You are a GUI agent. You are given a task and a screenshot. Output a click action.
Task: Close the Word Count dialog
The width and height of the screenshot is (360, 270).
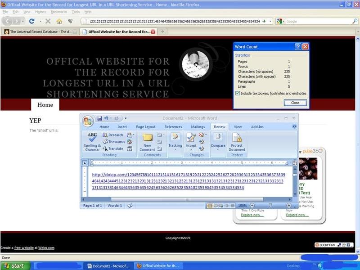click(295, 103)
